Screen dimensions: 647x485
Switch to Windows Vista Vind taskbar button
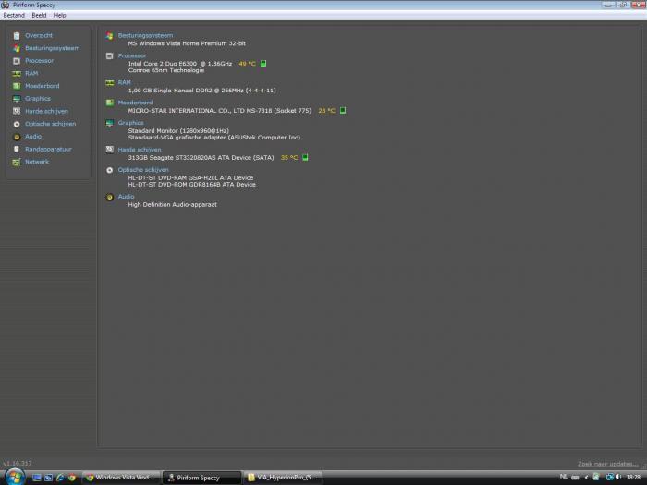120,478
